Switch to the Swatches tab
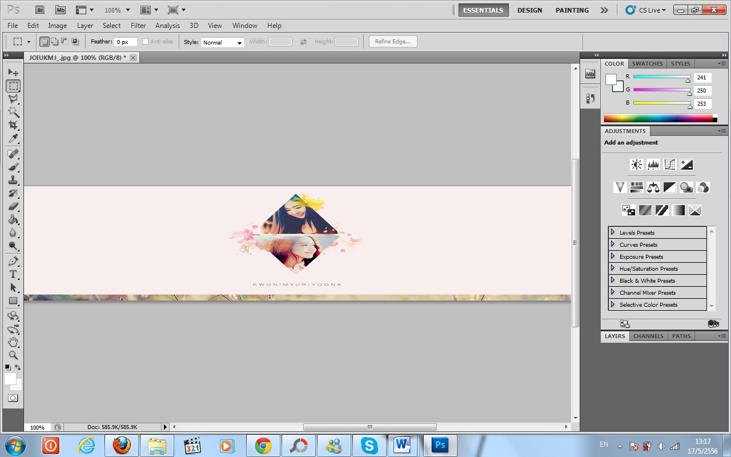731x457 pixels. [648, 63]
